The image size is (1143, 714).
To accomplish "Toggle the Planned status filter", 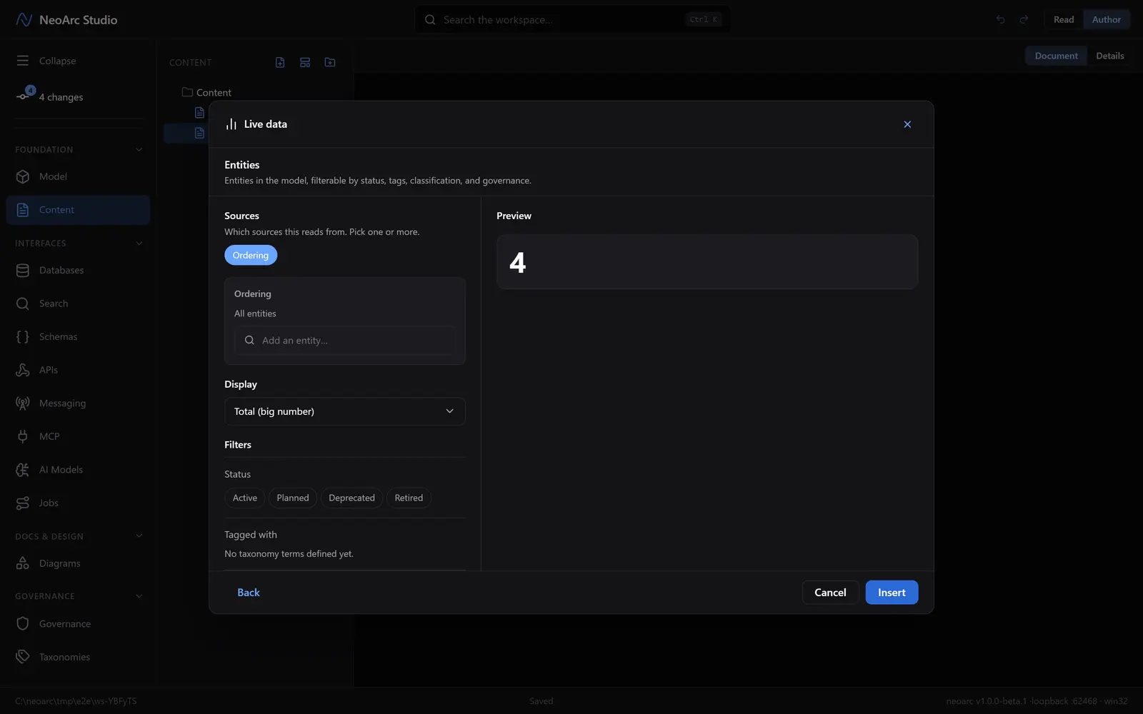I will [x=293, y=498].
